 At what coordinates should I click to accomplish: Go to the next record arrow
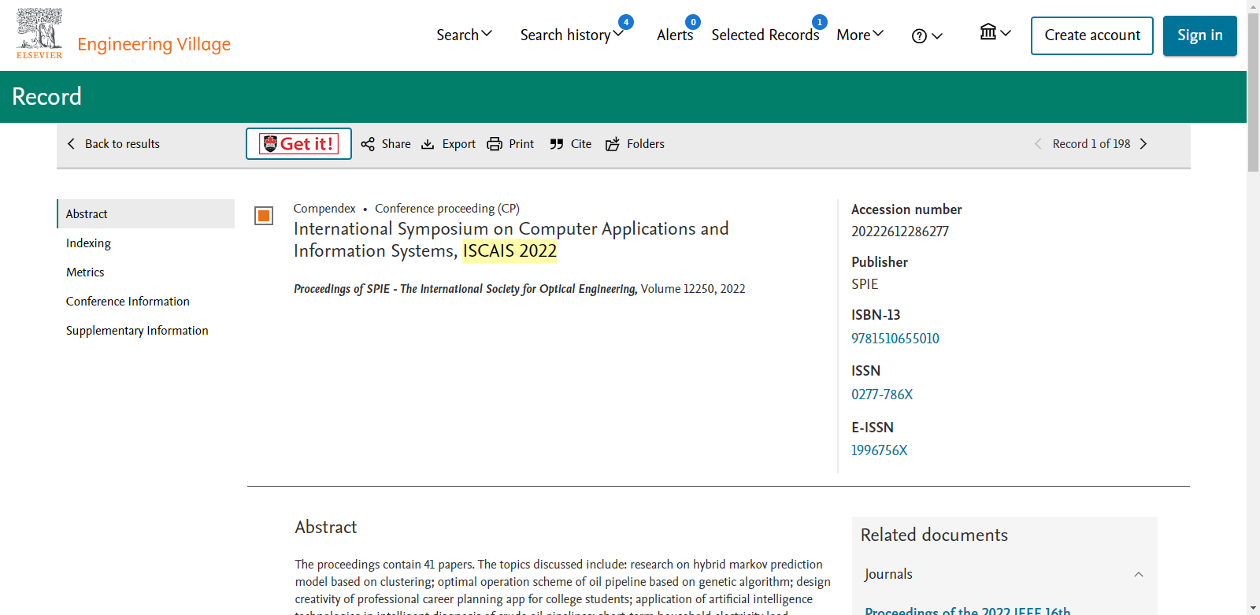(1143, 144)
